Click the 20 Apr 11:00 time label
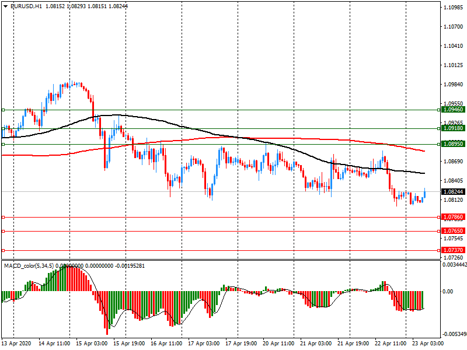 [278, 344]
